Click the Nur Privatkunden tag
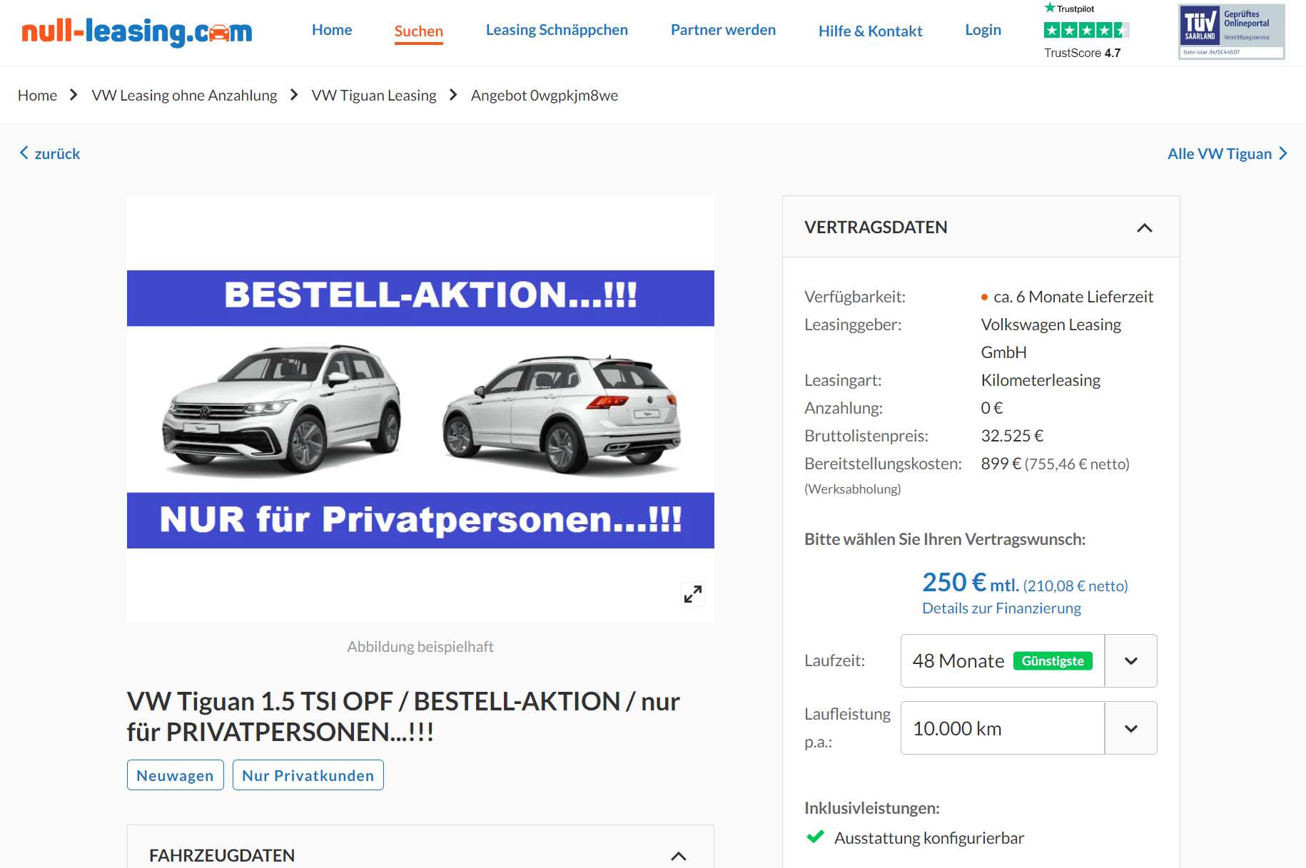Image resolution: width=1306 pixels, height=868 pixels. pos(308,775)
